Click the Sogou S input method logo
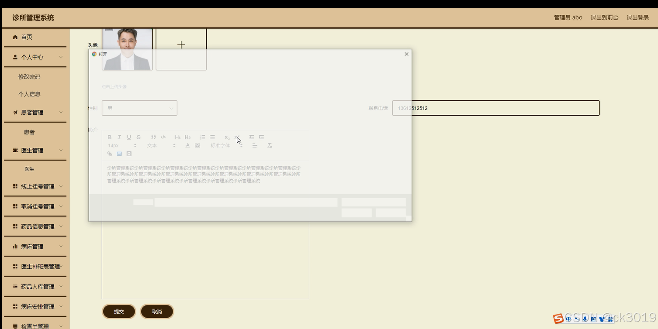658x329 pixels. click(x=558, y=319)
